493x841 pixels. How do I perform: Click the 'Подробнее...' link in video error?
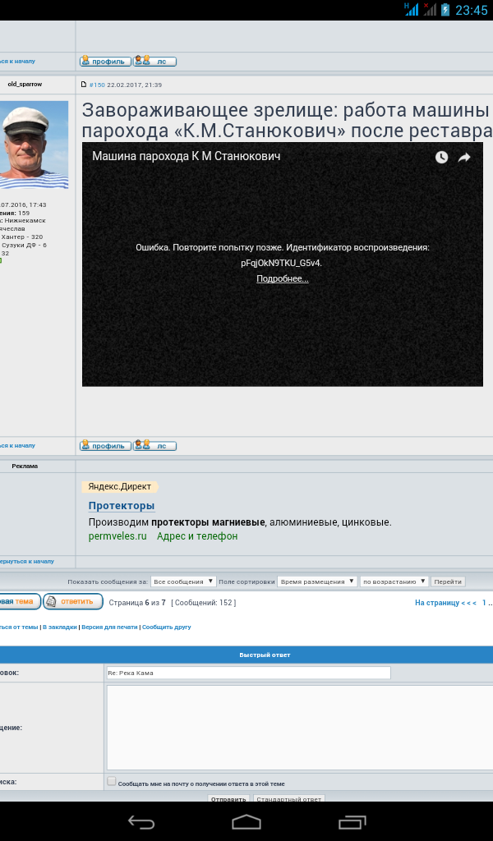pyautogui.click(x=283, y=278)
